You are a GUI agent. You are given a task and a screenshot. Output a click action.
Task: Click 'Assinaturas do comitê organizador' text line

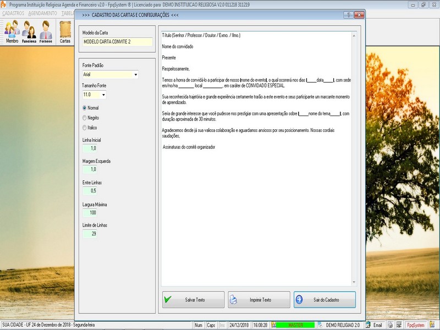189,147
